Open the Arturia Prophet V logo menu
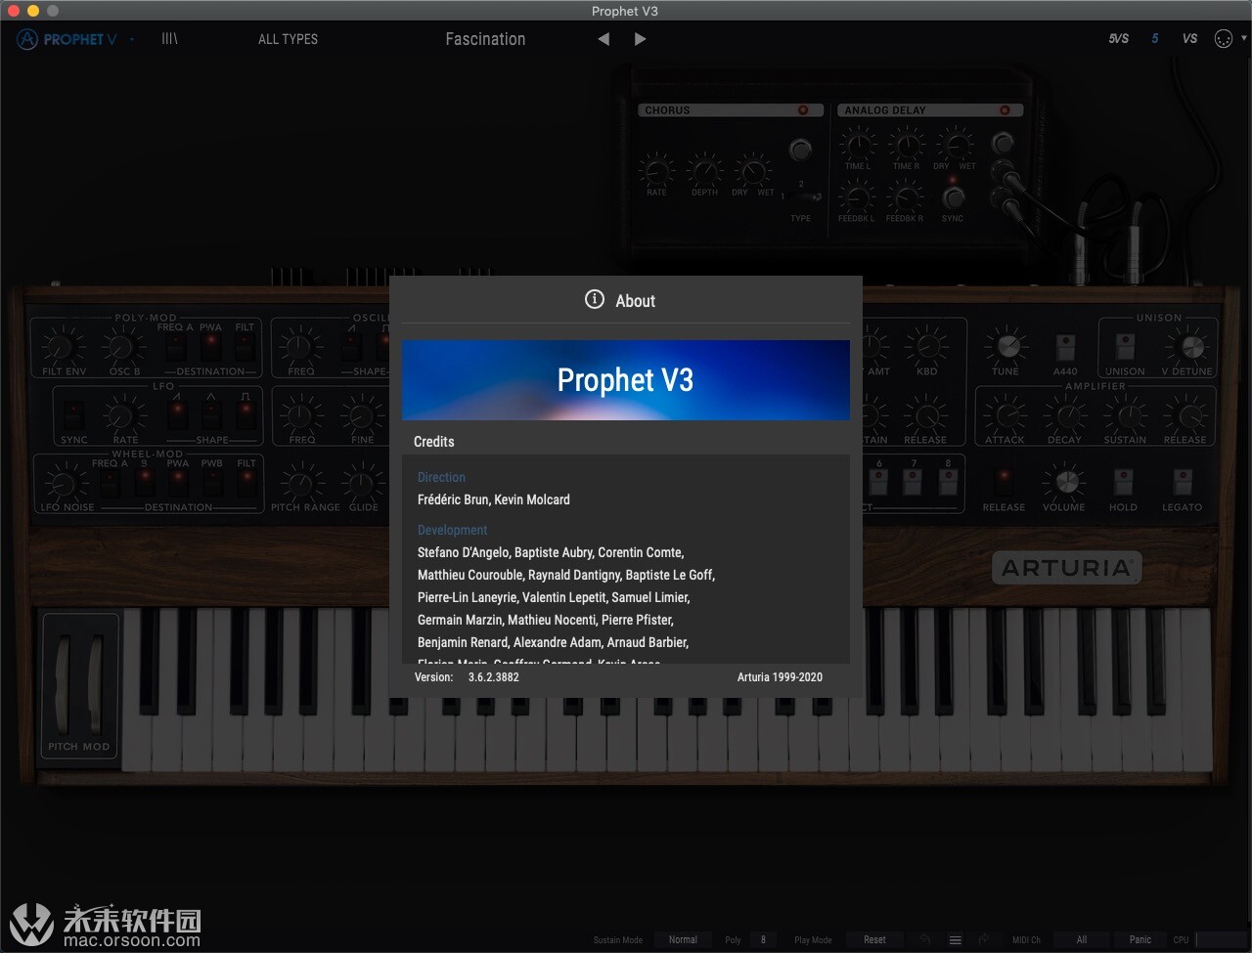 click(x=67, y=39)
